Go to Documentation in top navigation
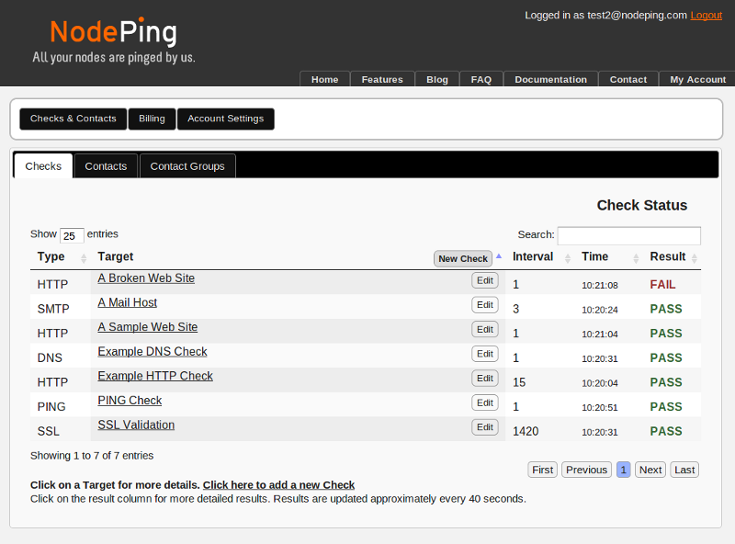This screenshot has height=544, width=735. 550,80
